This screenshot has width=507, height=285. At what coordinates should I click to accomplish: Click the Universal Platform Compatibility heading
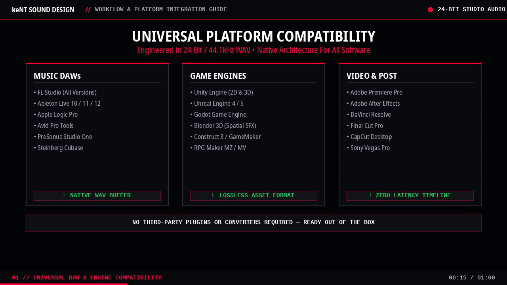(x=253, y=36)
